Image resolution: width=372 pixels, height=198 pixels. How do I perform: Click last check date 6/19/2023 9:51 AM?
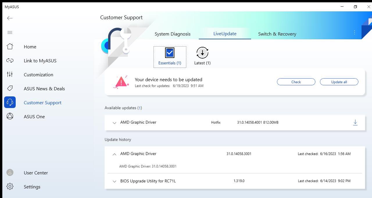point(188,86)
